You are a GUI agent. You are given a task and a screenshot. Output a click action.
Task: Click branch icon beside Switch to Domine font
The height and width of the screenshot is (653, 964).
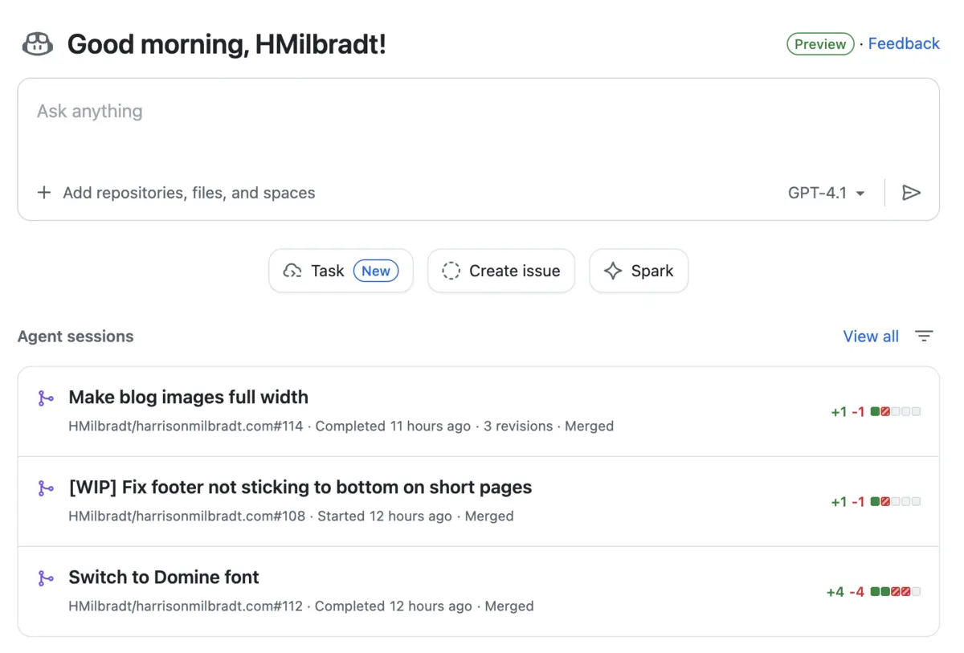[46, 578]
